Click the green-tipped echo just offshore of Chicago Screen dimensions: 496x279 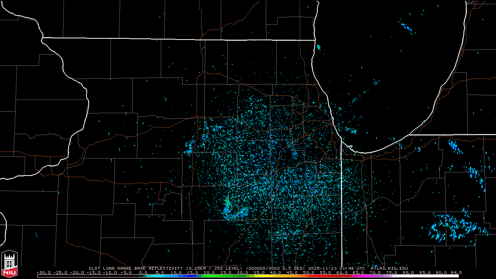tap(352, 131)
